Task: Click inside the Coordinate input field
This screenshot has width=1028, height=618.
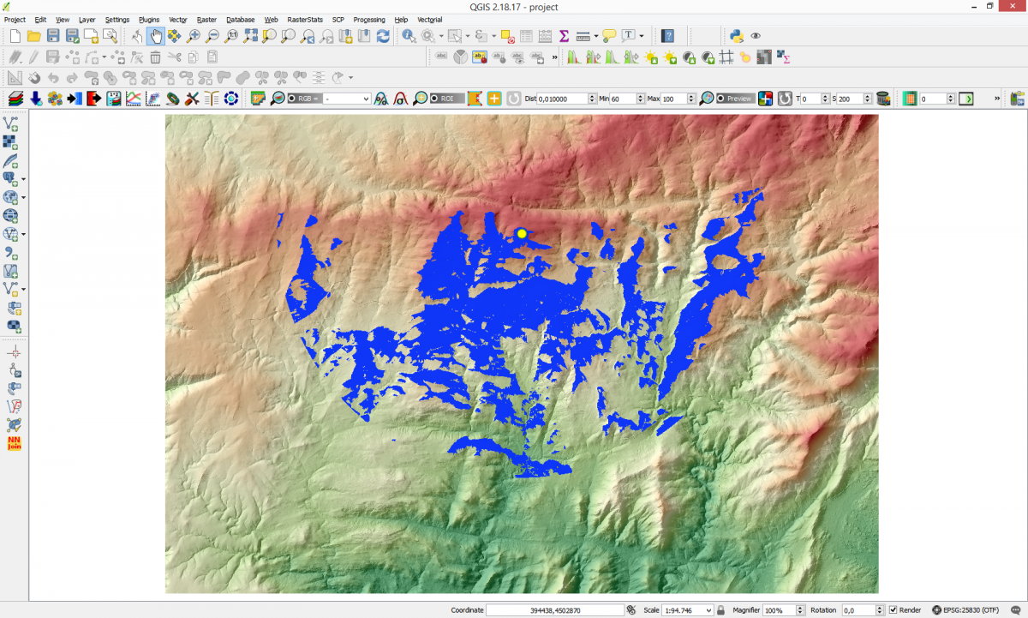Action: pos(557,609)
